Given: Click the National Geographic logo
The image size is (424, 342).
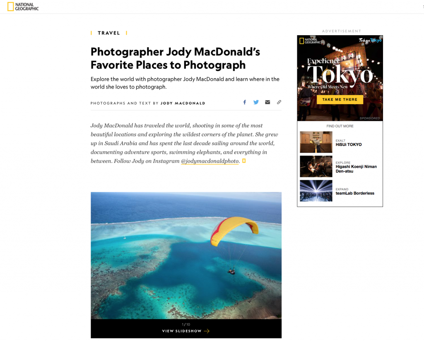Looking at the screenshot, I should (23, 7).
